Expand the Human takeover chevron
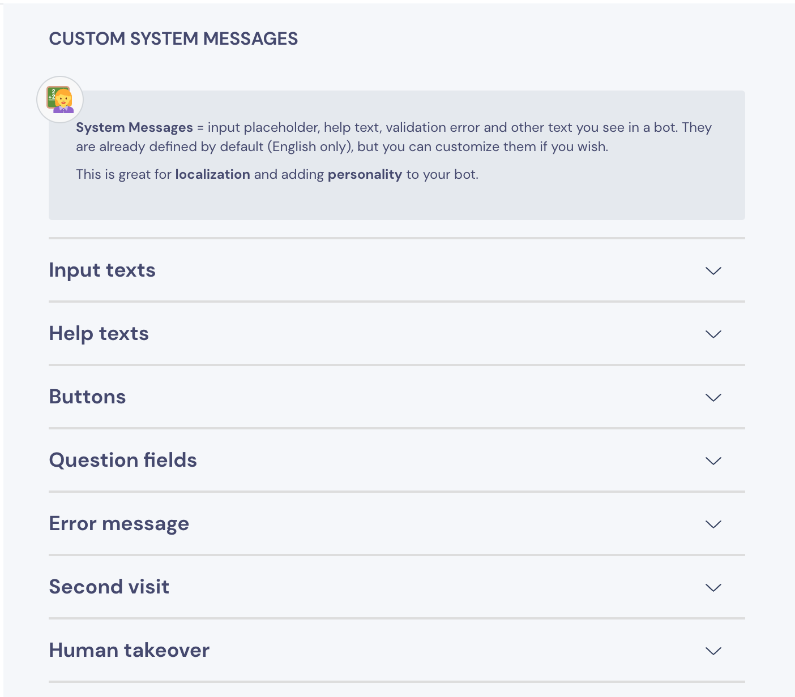This screenshot has width=795, height=697. (x=713, y=651)
